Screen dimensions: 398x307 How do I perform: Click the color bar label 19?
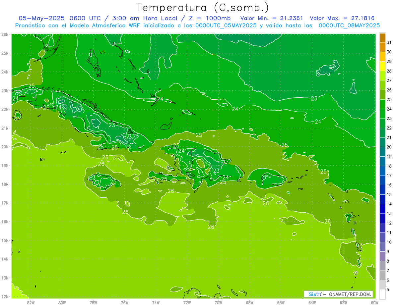pyautogui.click(x=389, y=156)
